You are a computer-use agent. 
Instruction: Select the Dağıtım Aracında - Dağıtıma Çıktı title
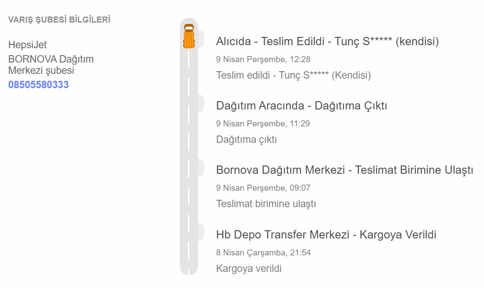tap(302, 106)
